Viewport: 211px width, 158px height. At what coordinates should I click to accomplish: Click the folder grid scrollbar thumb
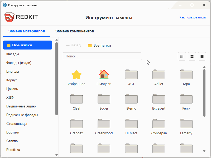tap(204, 93)
